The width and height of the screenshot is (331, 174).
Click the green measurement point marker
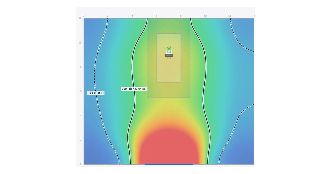point(169,49)
